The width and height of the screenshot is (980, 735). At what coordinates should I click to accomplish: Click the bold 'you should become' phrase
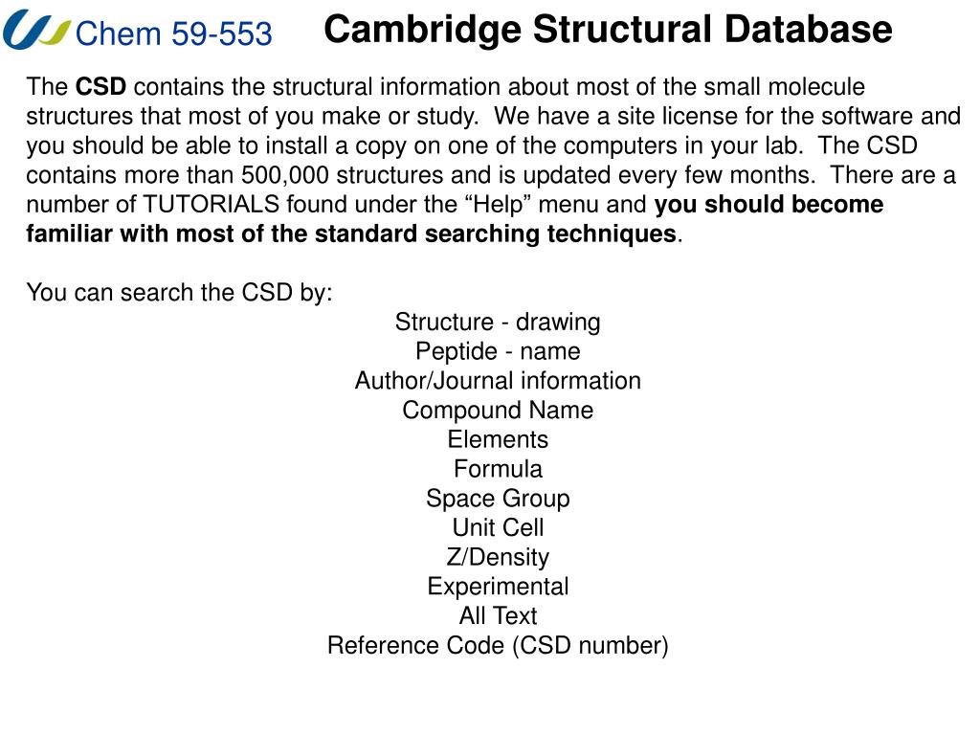tap(768, 205)
